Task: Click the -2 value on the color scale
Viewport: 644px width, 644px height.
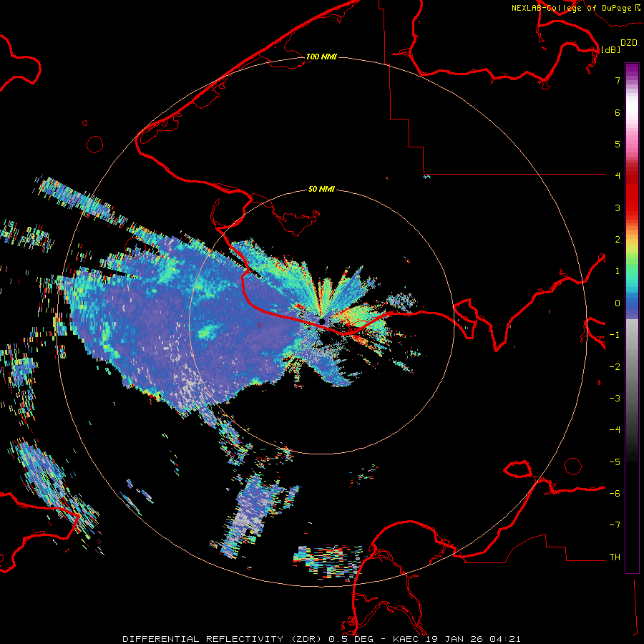Action: pos(615,367)
